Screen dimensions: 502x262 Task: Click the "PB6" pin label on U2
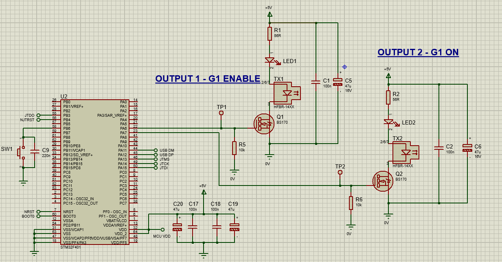(67, 129)
